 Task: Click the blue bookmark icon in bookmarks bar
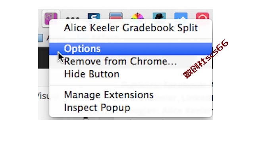pyautogui.click(x=40, y=38)
